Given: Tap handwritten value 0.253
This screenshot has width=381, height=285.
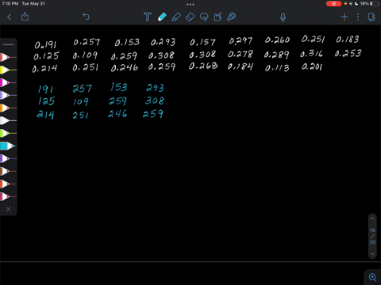Looking at the screenshot, I should (348, 53).
